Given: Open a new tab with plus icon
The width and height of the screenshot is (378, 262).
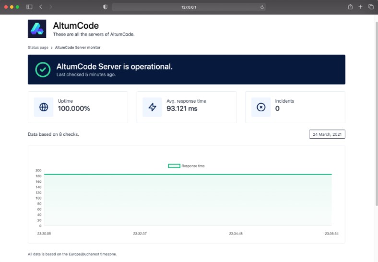Looking at the screenshot, I should pos(360,7).
